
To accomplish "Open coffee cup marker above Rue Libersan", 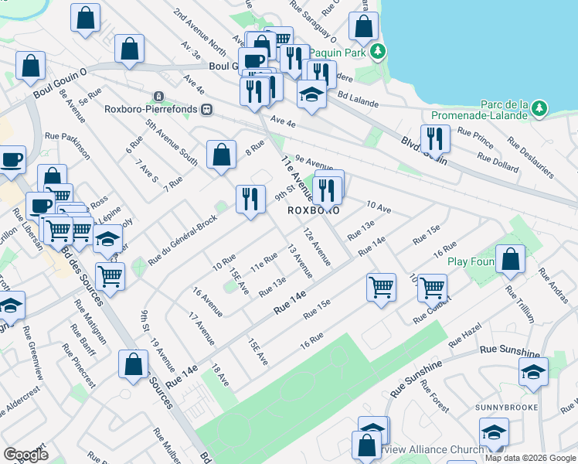I will (x=40, y=205).
